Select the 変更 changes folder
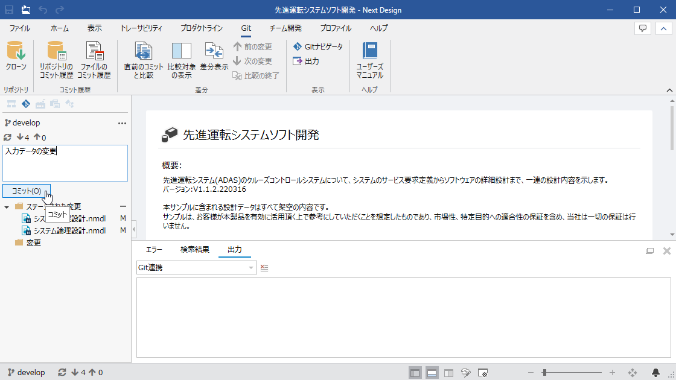This screenshot has height=380, width=676. [x=28, y=242]
